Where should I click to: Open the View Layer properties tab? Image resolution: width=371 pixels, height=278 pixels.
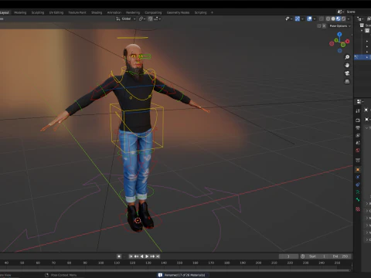358,135
